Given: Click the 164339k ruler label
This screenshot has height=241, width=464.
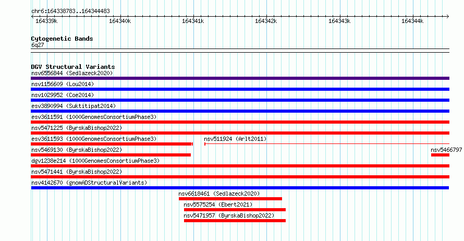Looking at the screenshot, I should (x=46, y=21).
